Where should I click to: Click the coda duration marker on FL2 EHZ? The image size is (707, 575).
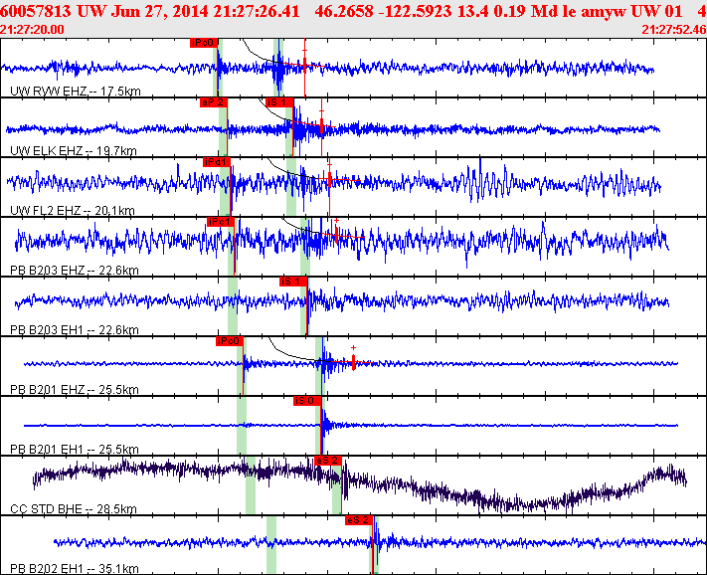click(329, 180)
